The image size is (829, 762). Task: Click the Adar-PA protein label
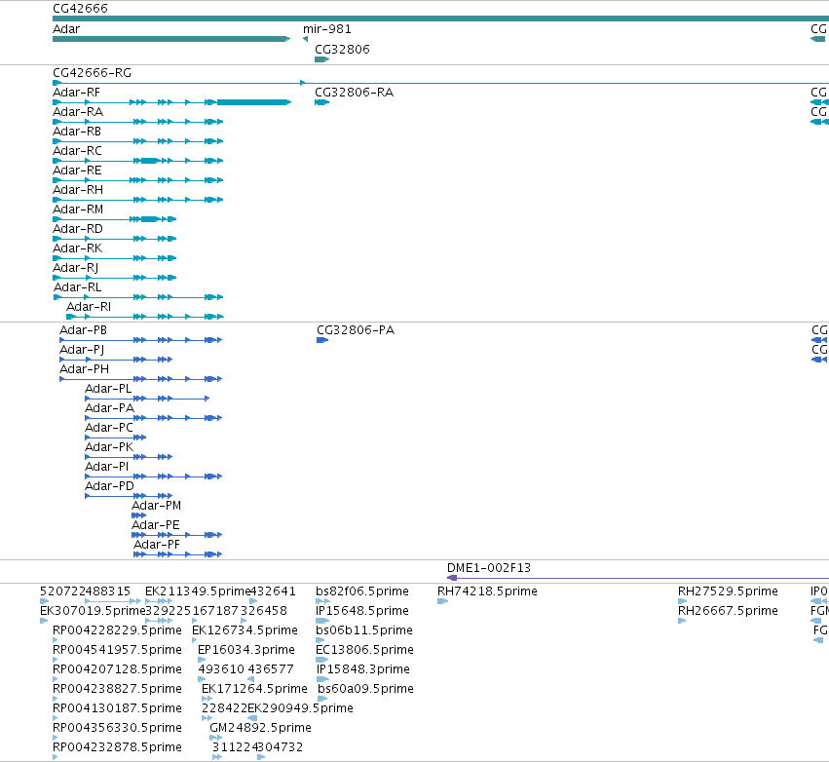coord(109,408)
